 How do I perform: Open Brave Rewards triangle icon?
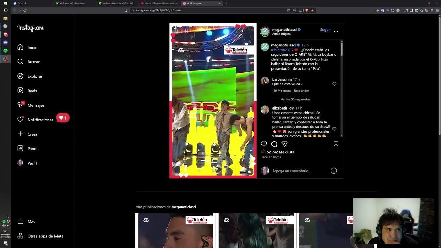pos(312,10)
